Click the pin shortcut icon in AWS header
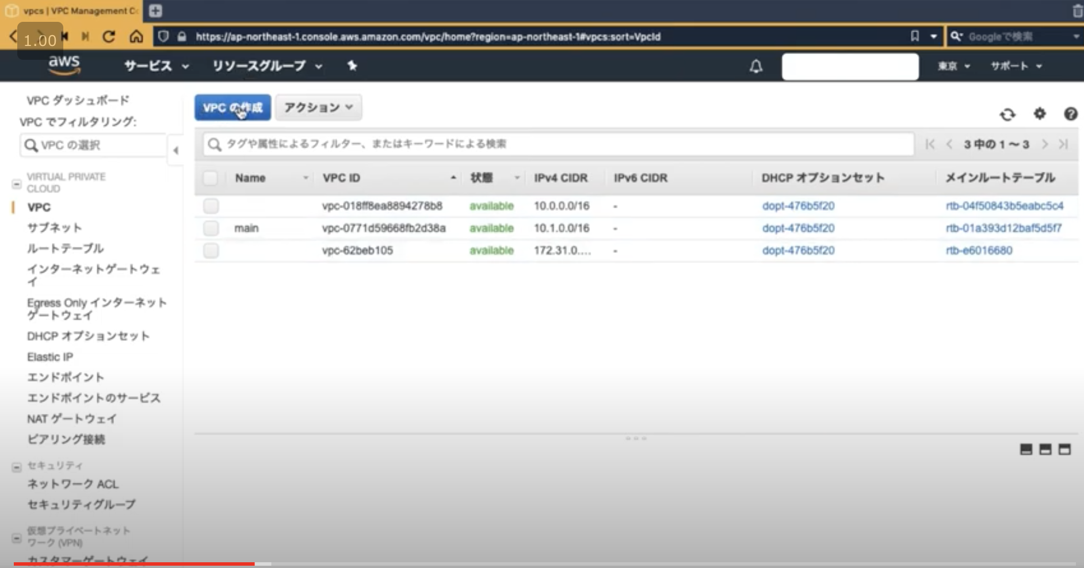1084x568 pixels. click(x=352, y=66)
